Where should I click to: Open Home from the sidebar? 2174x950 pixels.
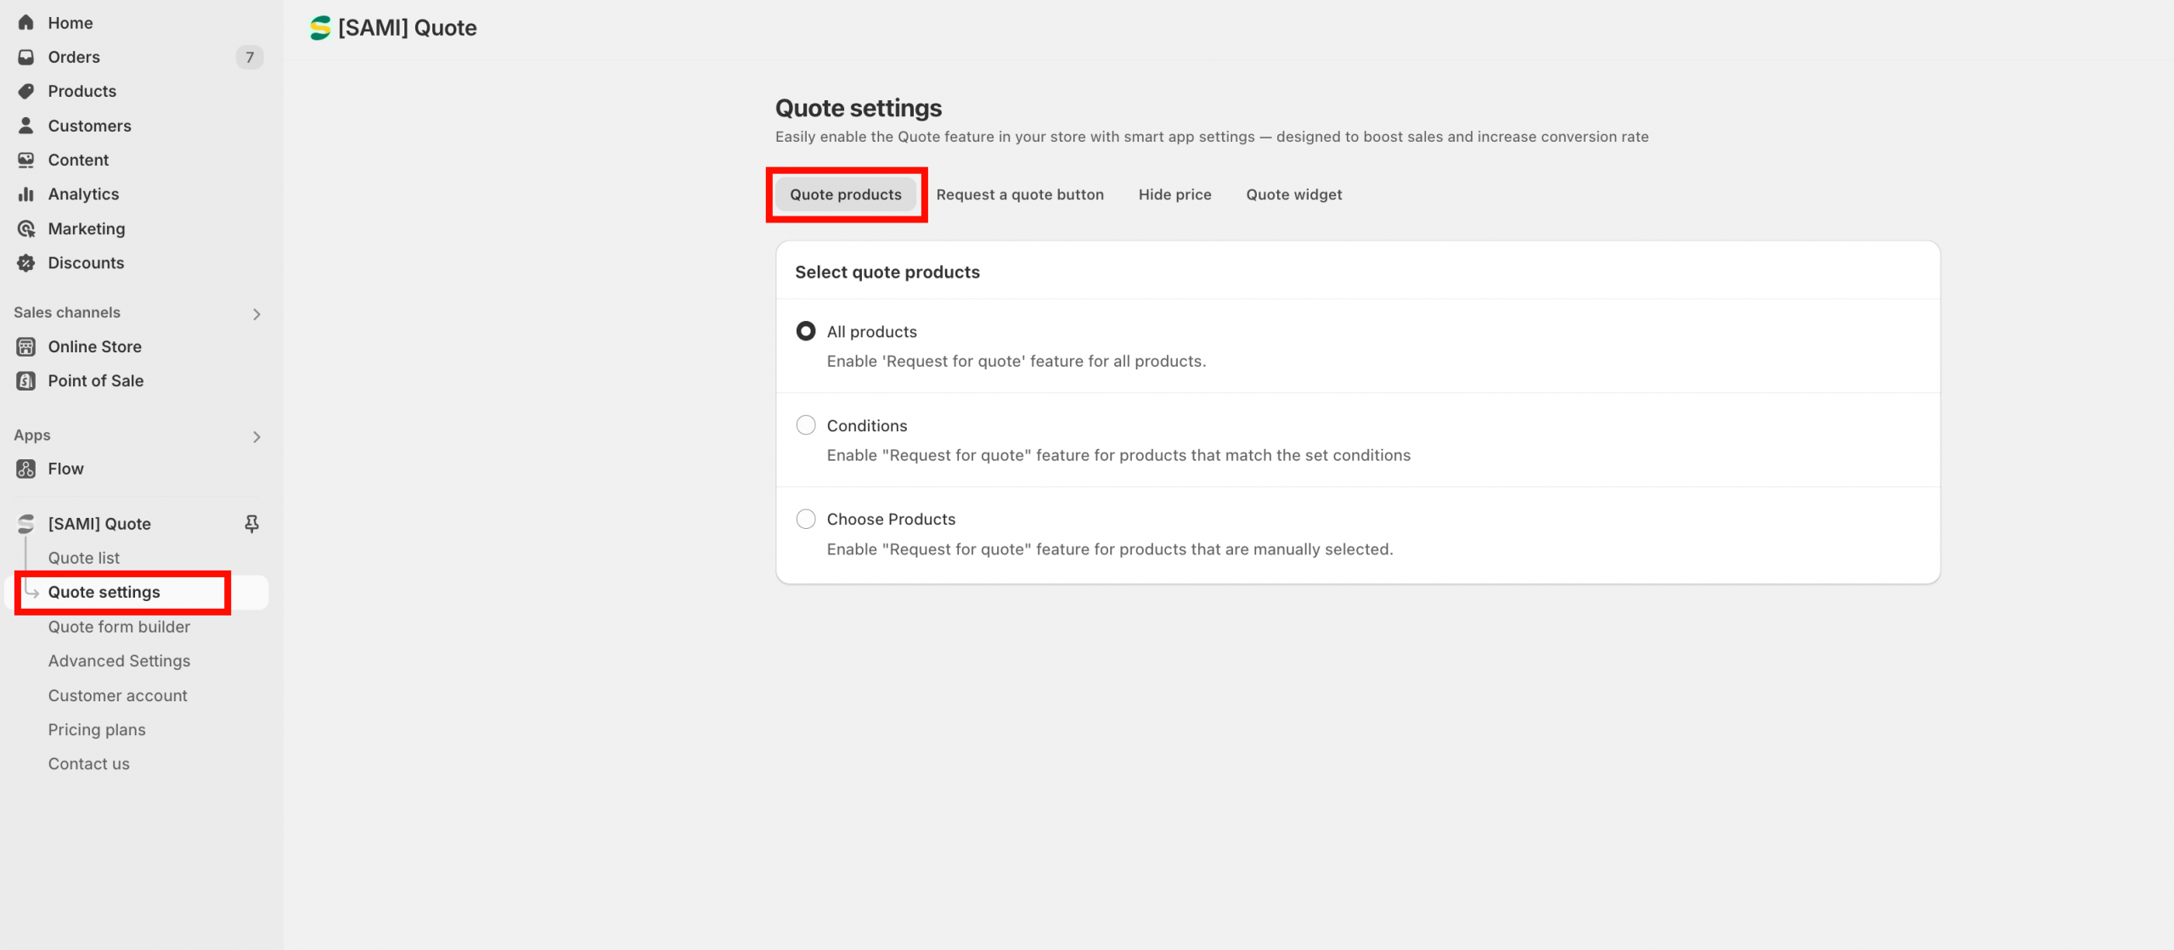(70, 23)
